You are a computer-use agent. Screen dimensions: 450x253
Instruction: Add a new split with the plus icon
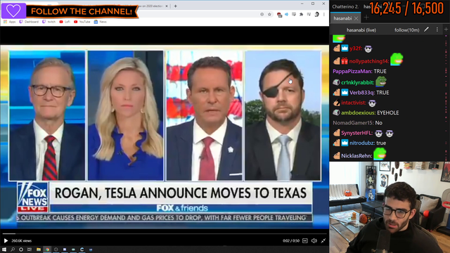pyautogui.click(x=446, y=30)
